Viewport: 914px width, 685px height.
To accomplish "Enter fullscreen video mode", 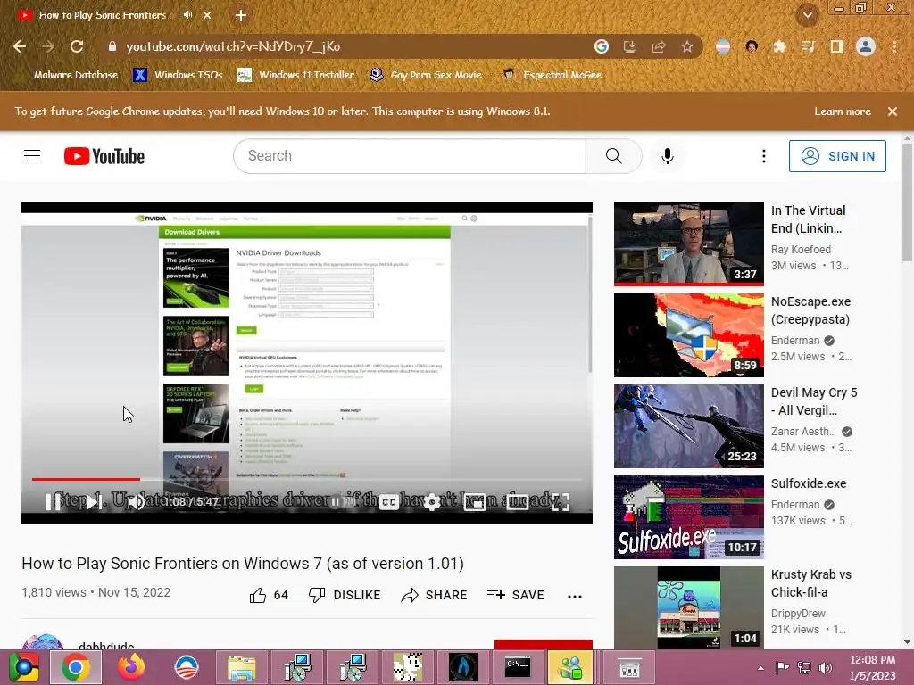I will pyautogui.click(x=561, y=501).
